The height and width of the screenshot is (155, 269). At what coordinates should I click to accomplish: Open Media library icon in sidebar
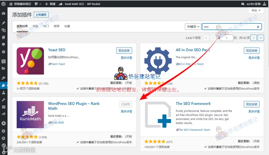[3, 30]
